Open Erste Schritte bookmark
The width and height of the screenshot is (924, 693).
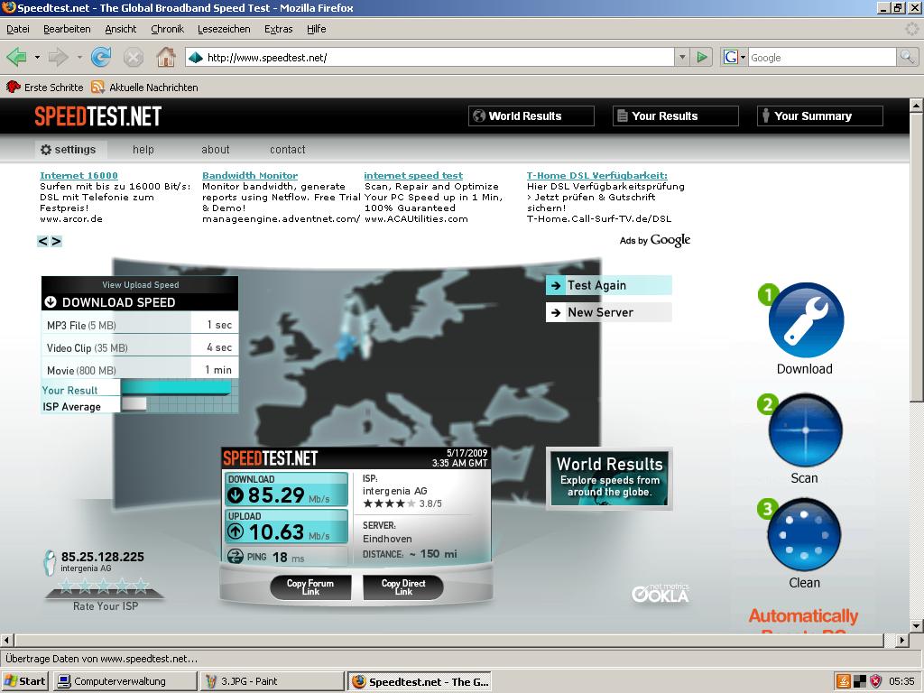click(x=45, y=88)
